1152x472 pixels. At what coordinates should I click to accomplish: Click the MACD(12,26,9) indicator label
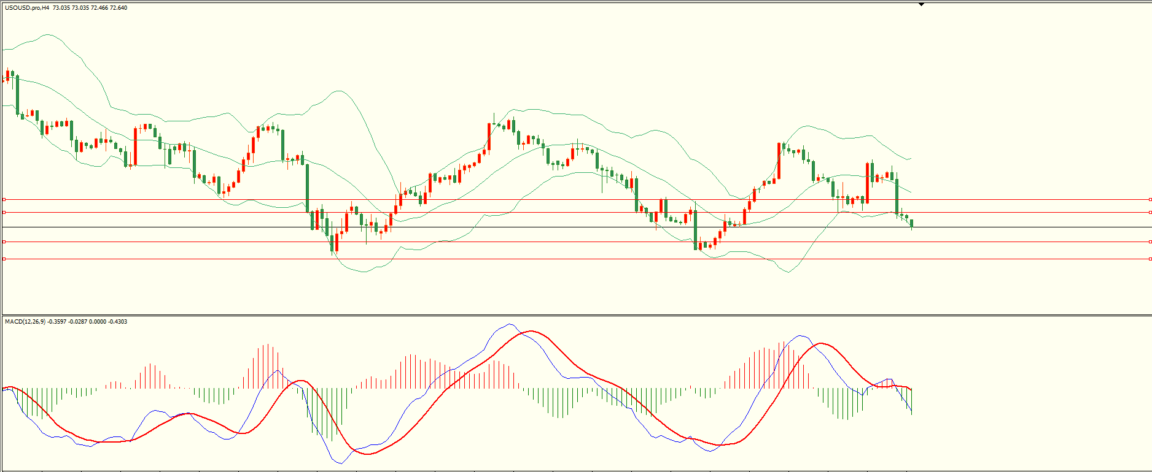click(25, 322)
